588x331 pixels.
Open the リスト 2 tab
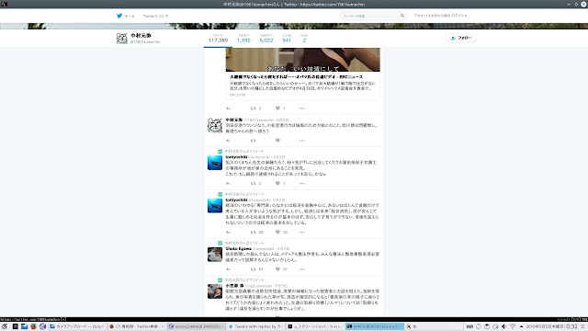pos(304,39)
